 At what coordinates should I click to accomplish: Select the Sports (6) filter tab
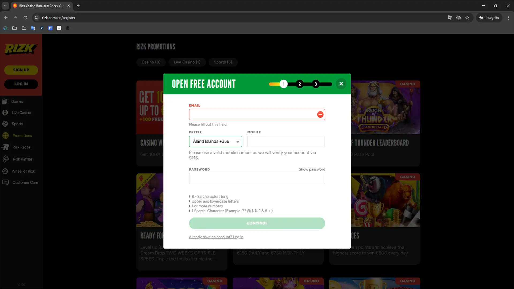(x=223, y=62)
